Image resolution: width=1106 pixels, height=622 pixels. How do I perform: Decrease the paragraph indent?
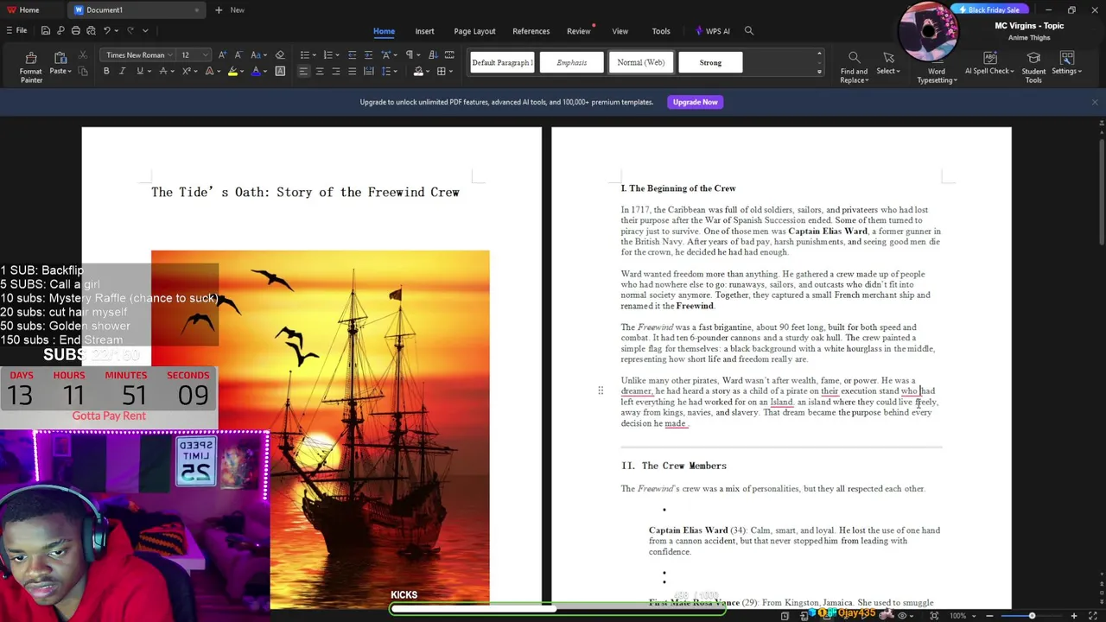352,55
